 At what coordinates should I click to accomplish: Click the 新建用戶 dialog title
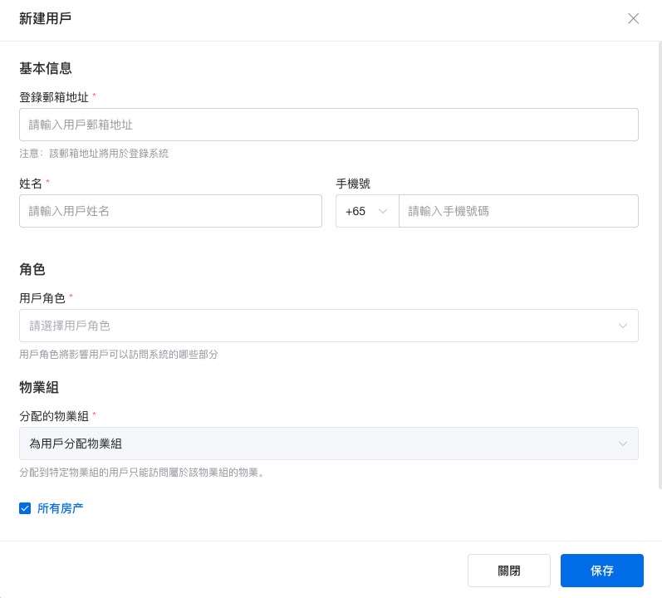coord(45,18)
